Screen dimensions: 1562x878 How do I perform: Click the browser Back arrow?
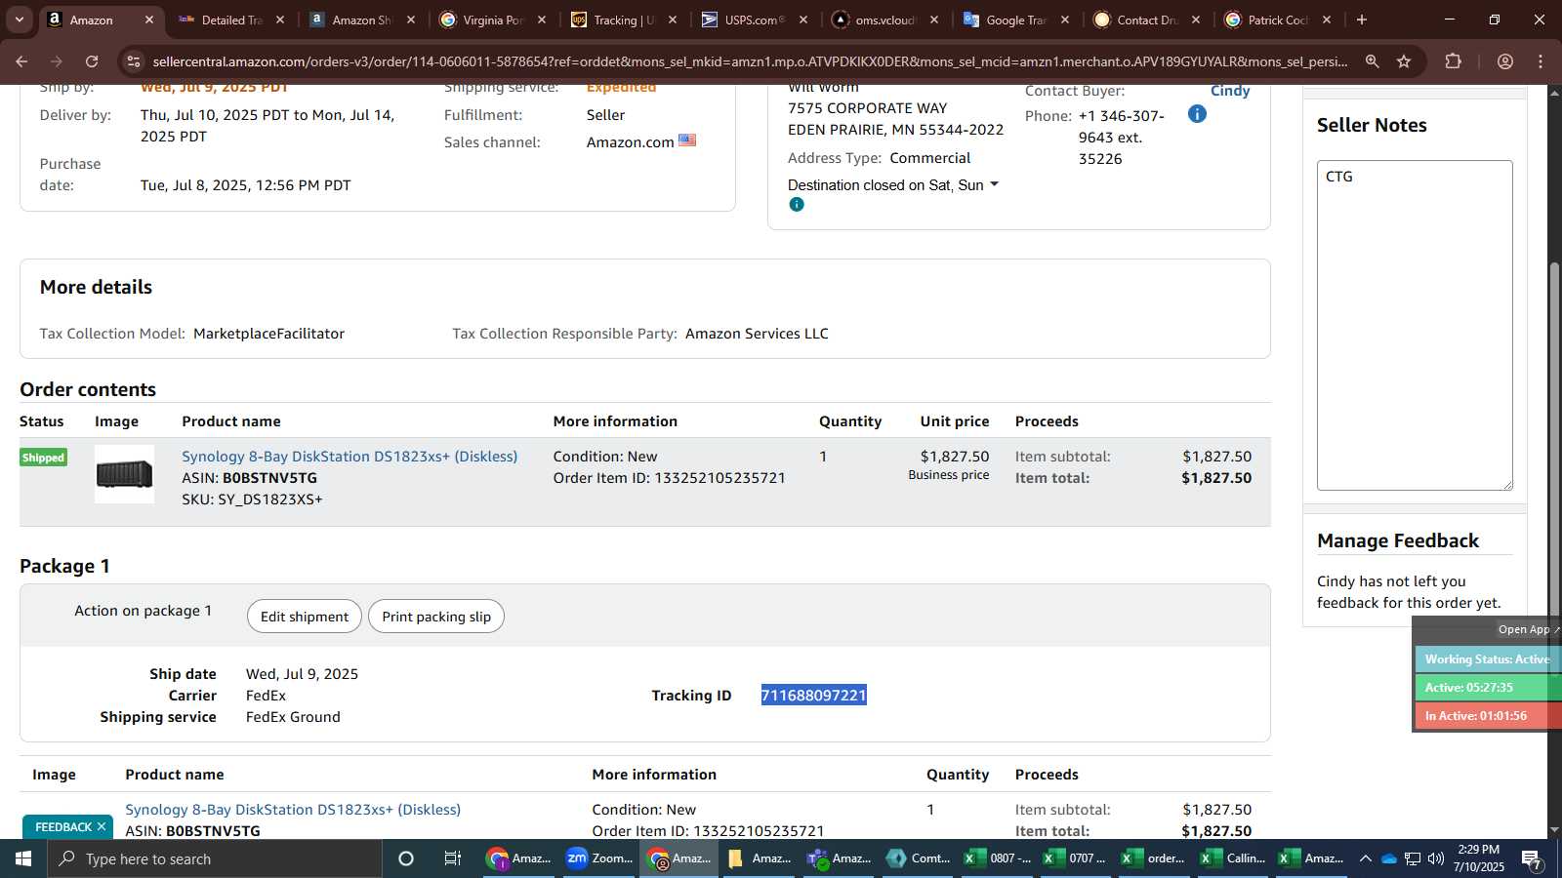21,61
